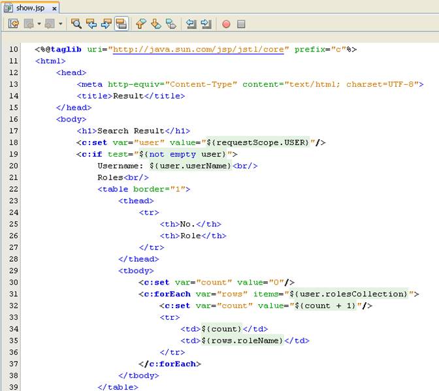Click 'No.' table header text
Image resolution: width=439 pixels, height=391 pixels.
point(188,225)
